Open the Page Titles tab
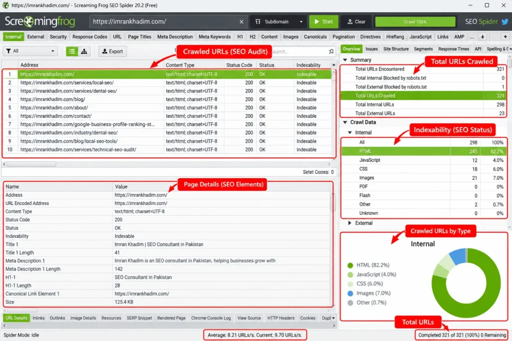Image resolution: width=512 pixels, height=341 pixels. (139, 37)
